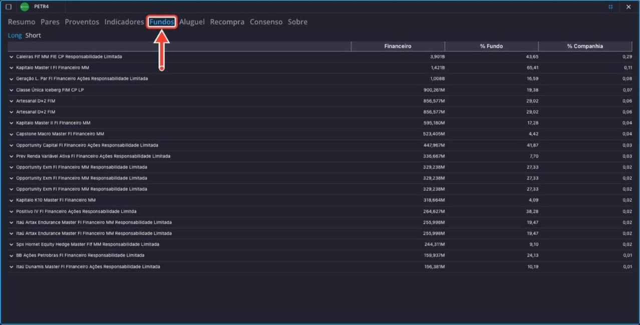
Task: Go to the Proventos tab
Action: 82,22
